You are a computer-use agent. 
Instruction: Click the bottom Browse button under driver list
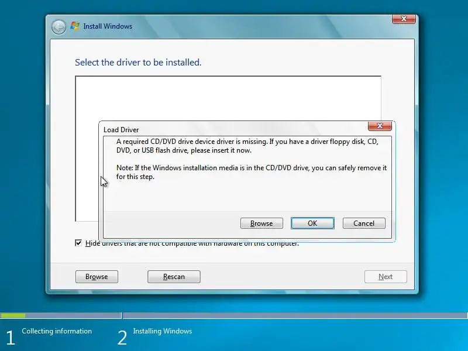point(97,277)
